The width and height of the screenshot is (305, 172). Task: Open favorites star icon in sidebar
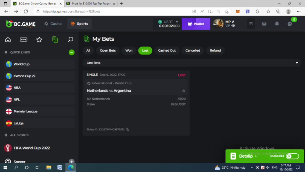[39, 40]
